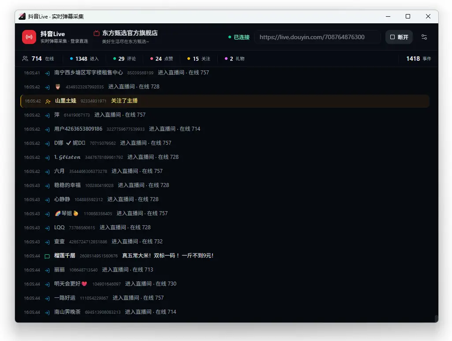Select user ID 73786560615 on LQQ row
The height and width of the screenshot is (341, 452).
click(82, 228)
